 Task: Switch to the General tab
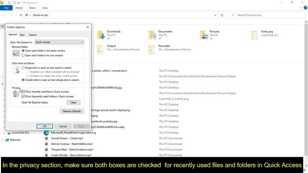(x=13, y=35)
